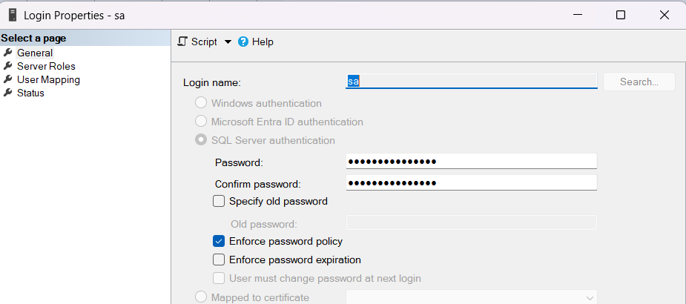The image size is (686, 304).
Task: Maximize the Login Properties window
Action: point(621,15)
